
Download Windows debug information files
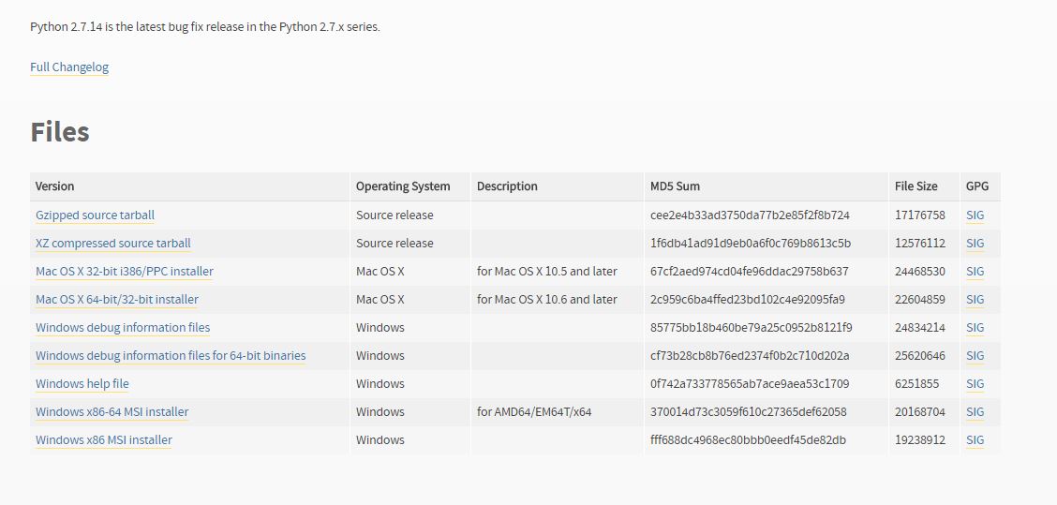(x=123, y=328)
